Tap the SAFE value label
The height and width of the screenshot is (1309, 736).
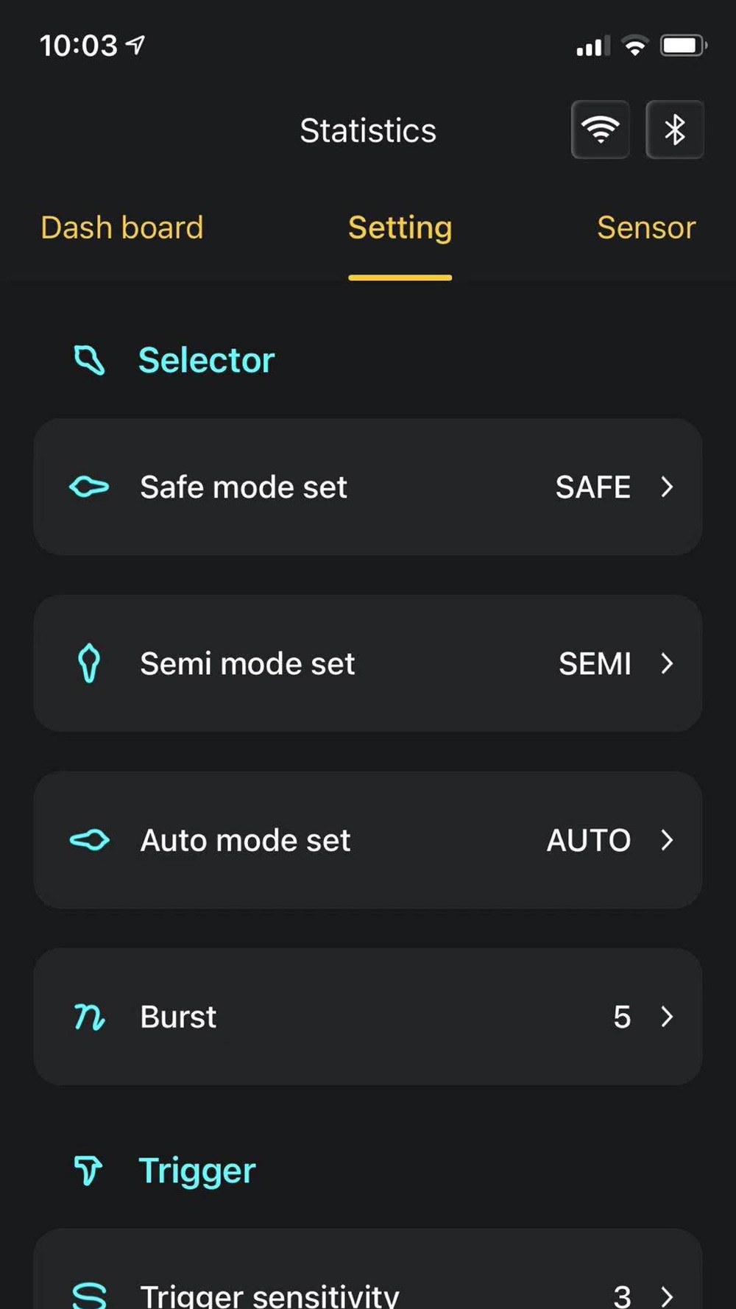(x=593, y=487)
